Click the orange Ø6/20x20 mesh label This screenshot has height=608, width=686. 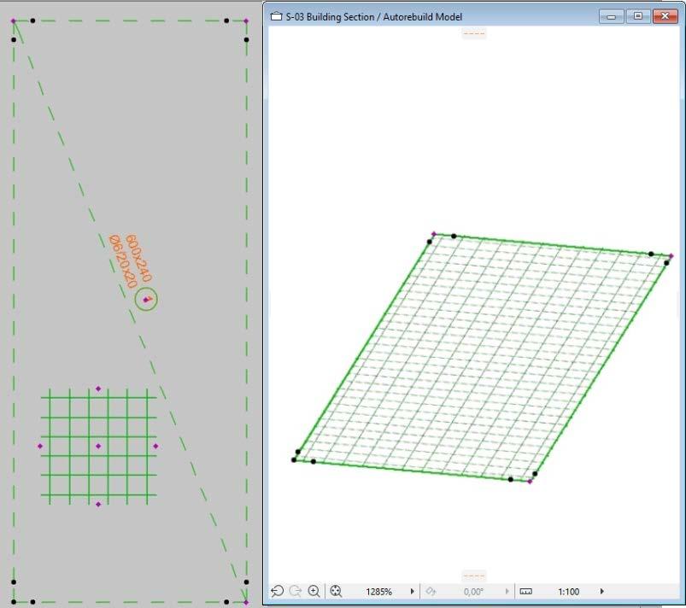click(123, 262)
